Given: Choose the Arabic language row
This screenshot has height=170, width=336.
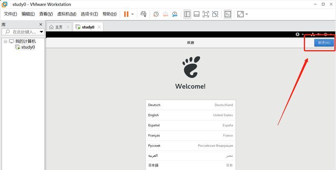Looking at the screenshot, I should pyautogui.click(x=191, y=156).
